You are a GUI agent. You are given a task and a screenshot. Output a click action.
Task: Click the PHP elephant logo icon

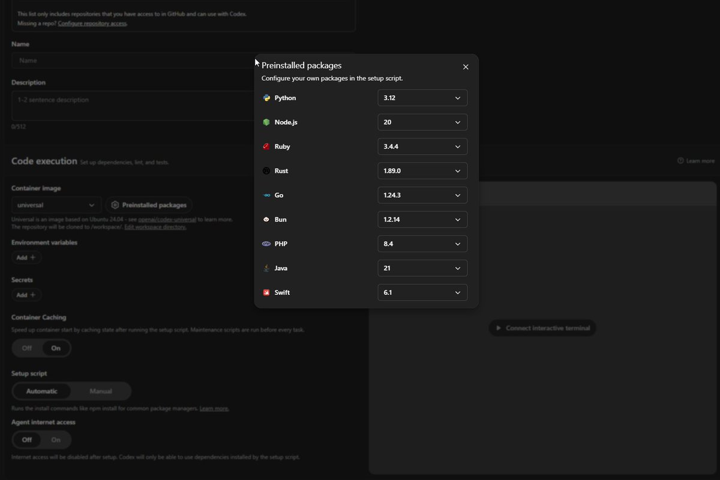266,244
